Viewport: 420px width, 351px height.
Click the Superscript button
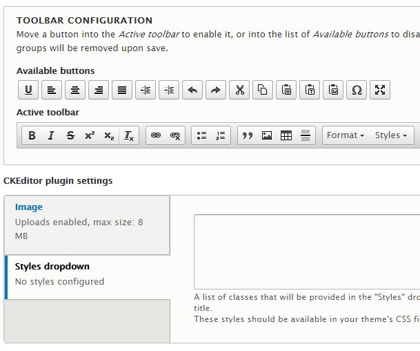90,135
